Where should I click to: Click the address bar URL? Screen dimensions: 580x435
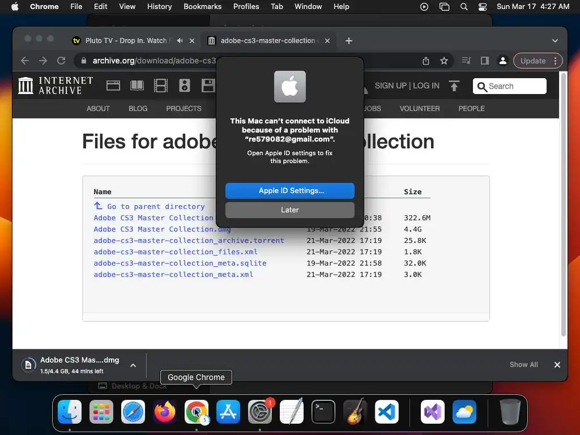[x=154, y=61]
